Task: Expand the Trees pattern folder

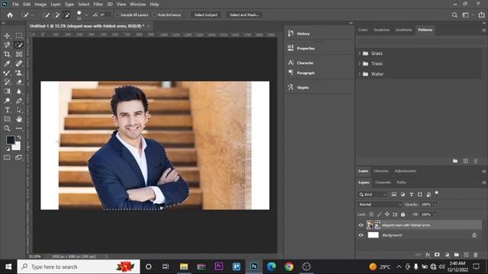Action: [x=359, y=64]
